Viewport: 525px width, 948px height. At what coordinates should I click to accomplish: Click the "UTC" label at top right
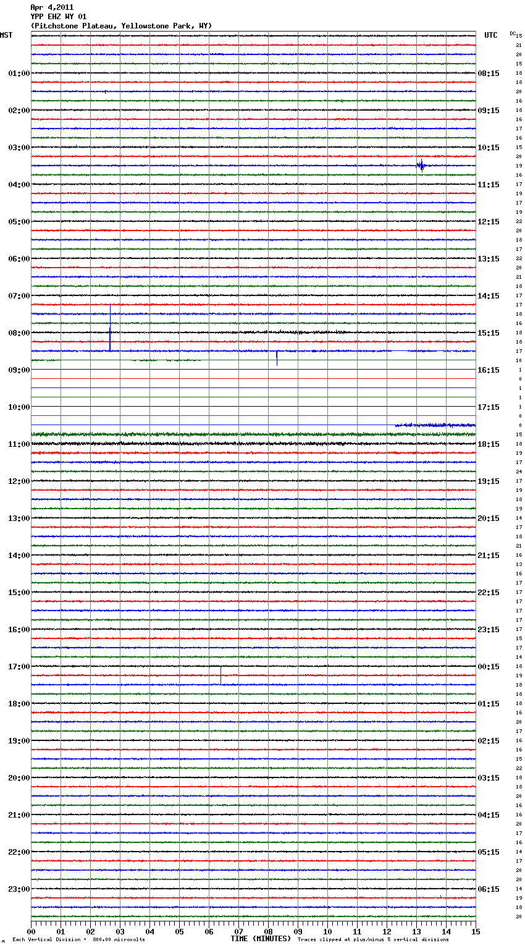pos(491,35)
